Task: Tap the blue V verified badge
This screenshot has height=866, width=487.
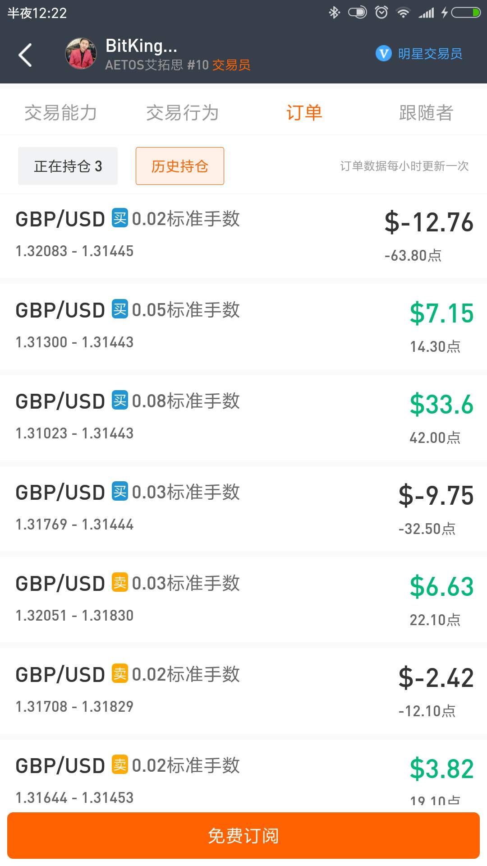Action: [x=383, y=54]
